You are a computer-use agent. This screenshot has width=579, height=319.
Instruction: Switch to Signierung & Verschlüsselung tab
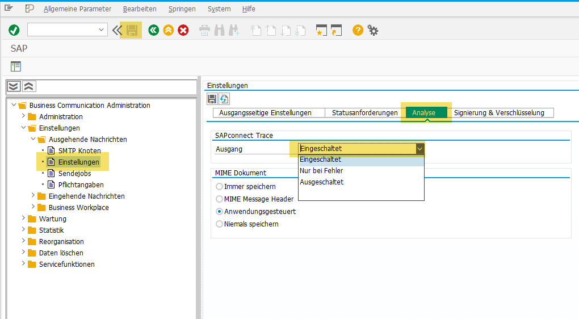[500, 112]
